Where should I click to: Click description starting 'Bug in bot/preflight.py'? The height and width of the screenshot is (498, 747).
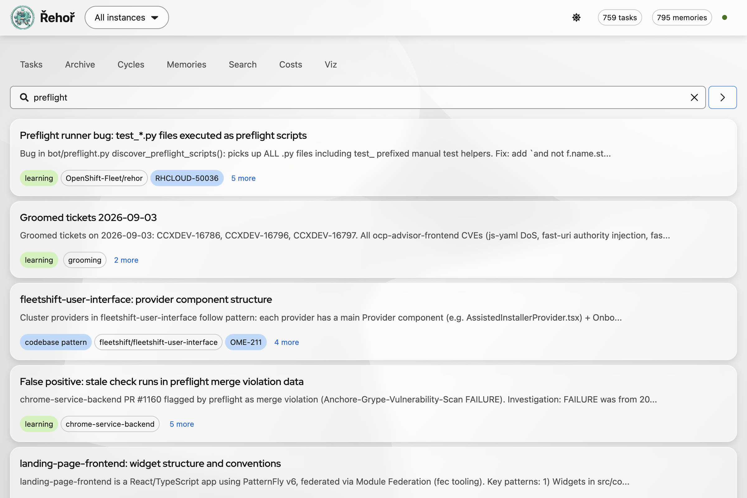315,154
